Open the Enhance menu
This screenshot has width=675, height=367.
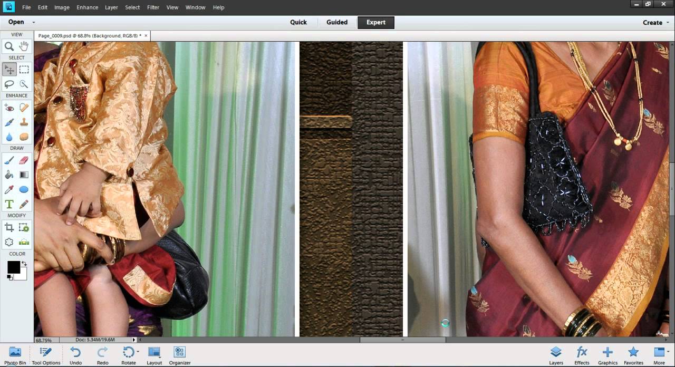coord(87,7)
